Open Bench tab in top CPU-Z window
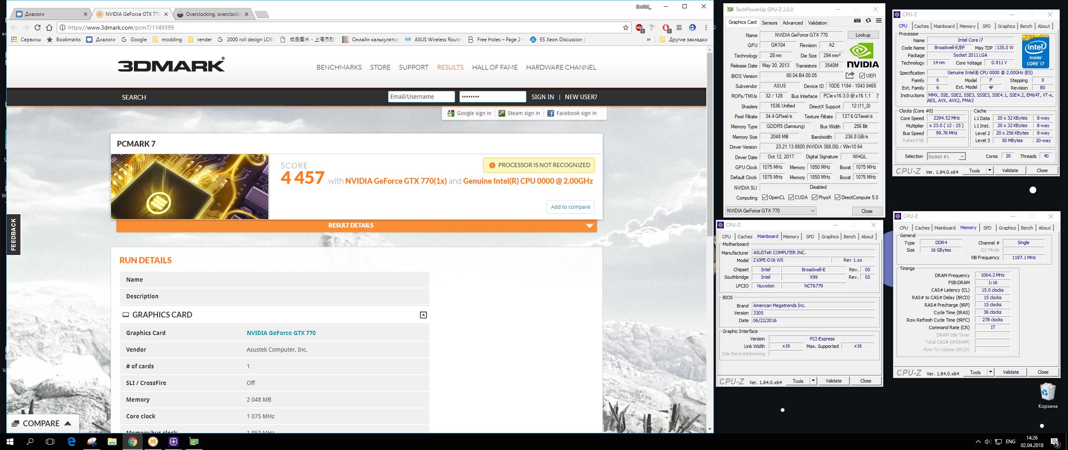 [x=1026, y=26]
